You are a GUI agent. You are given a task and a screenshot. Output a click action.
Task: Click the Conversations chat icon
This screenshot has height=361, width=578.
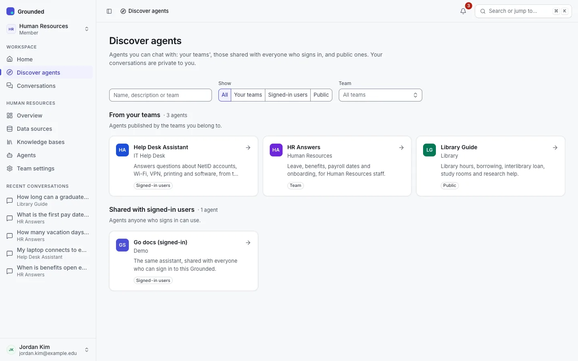tap(10, 85)
